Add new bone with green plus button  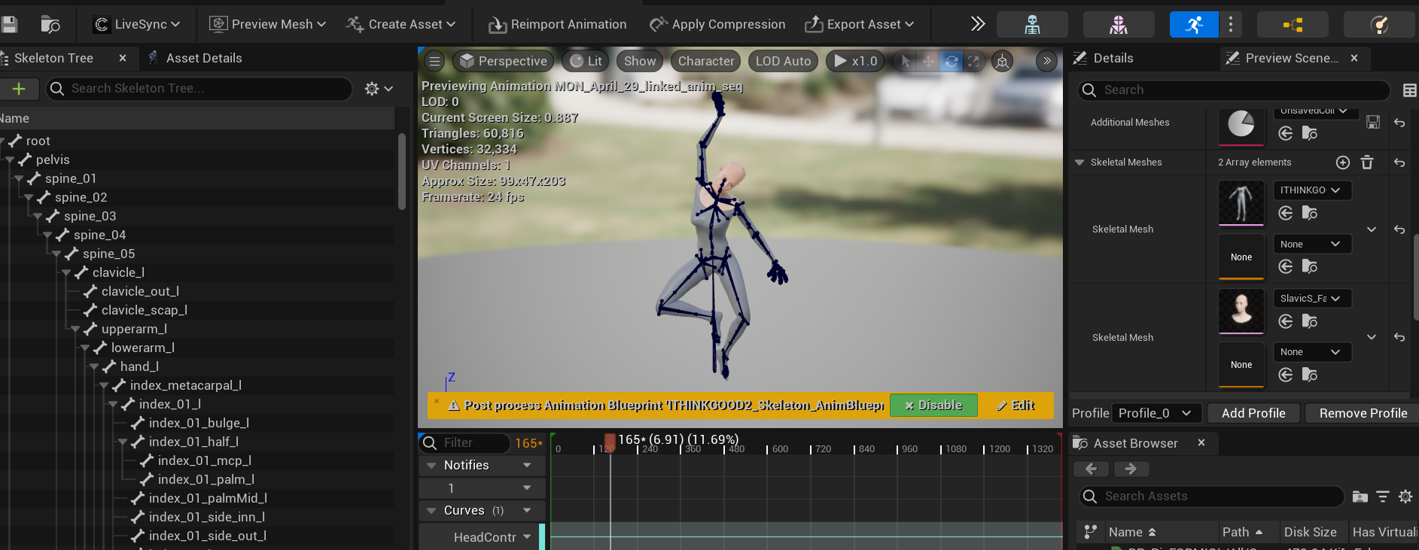click(x=19, y=89)
